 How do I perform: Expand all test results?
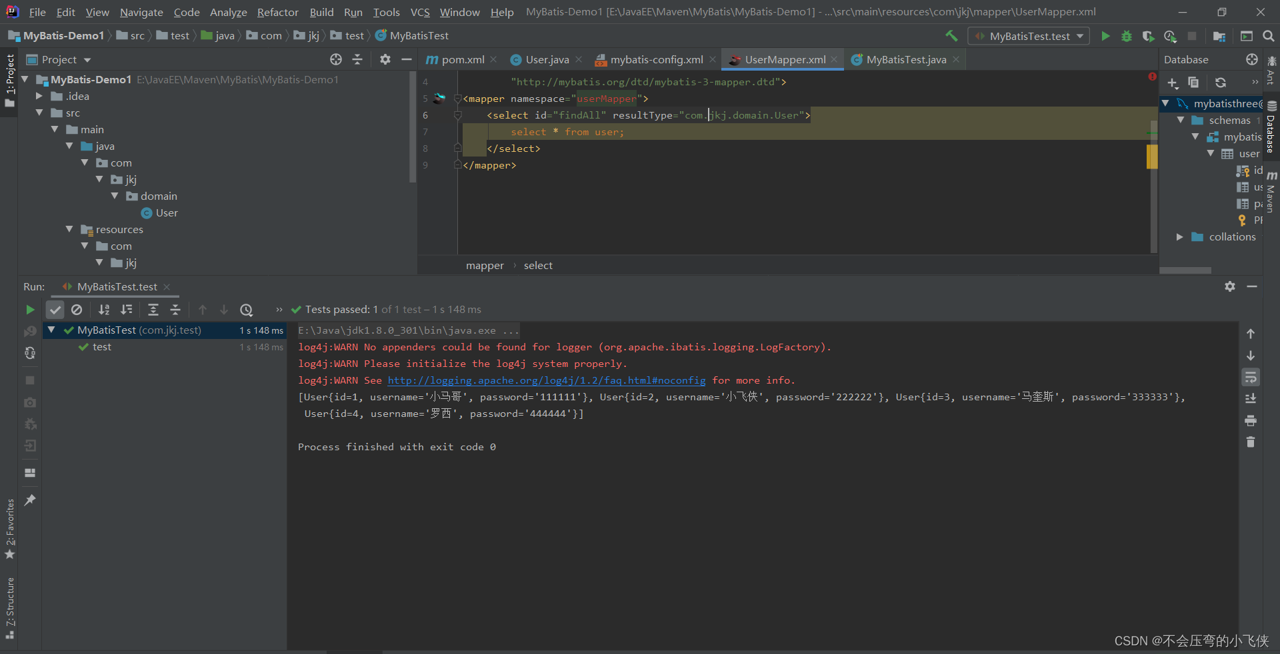[153, 310]
